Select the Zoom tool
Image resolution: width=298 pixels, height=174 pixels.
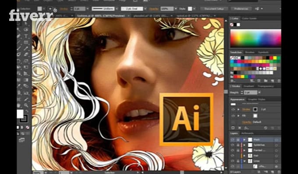click(26, 105)
